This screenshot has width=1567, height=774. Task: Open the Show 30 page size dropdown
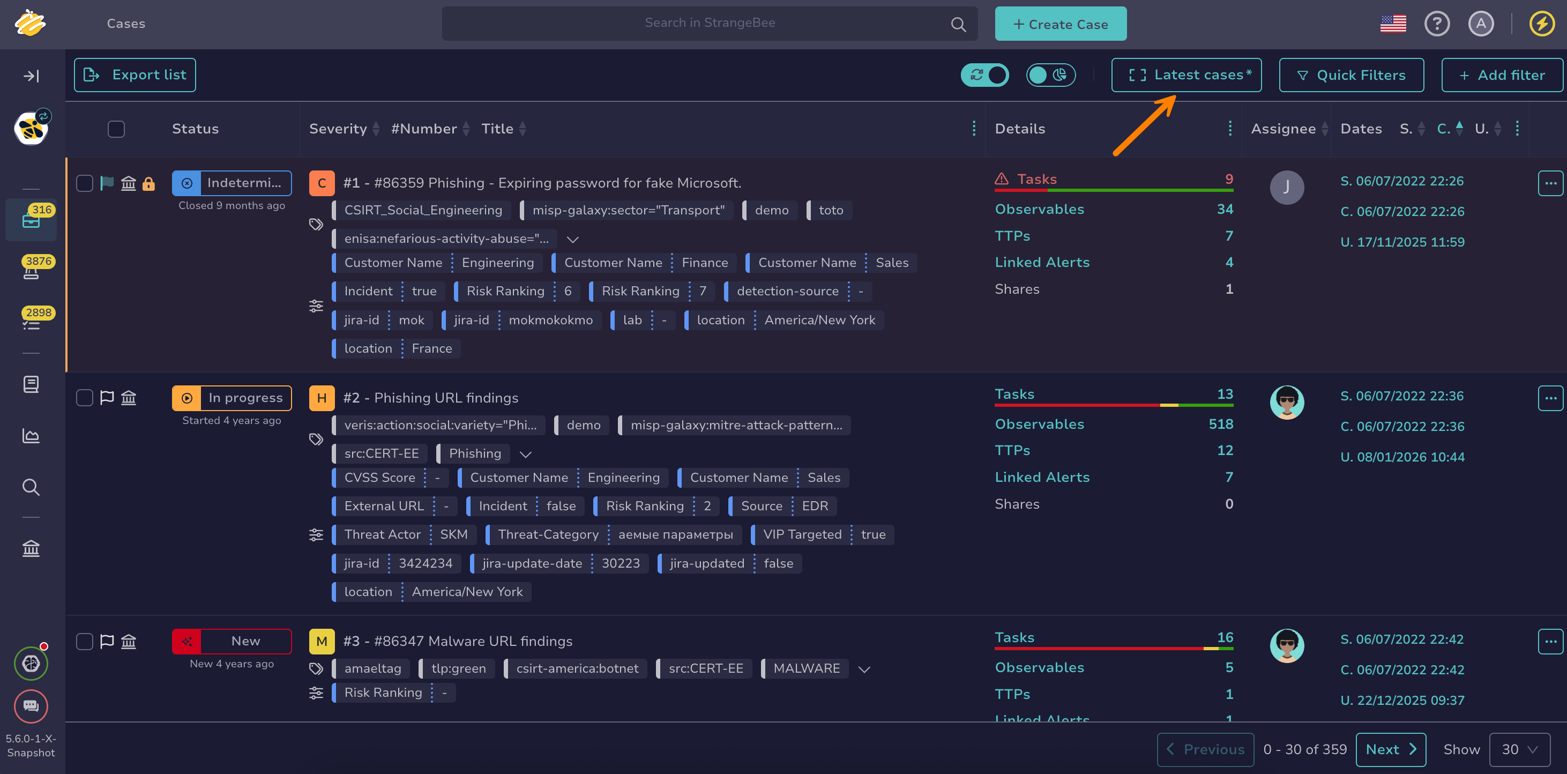1519,750
